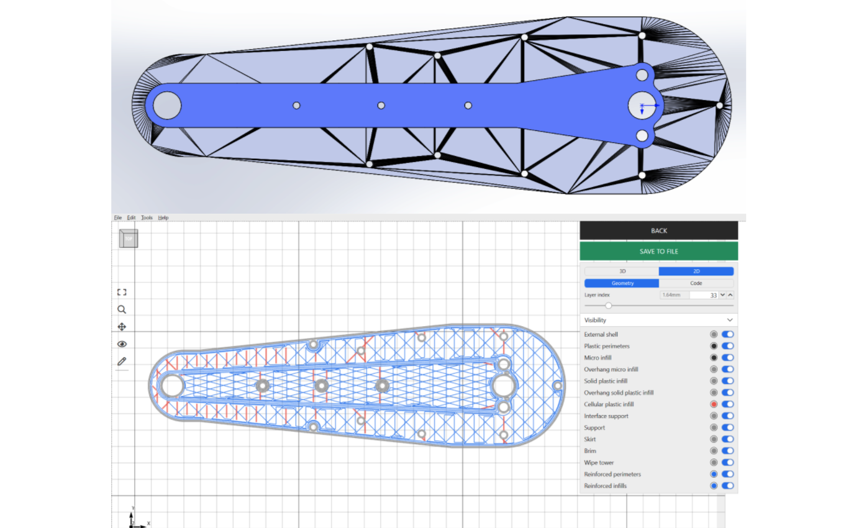Select the pan move tool

tap(122, 327)
